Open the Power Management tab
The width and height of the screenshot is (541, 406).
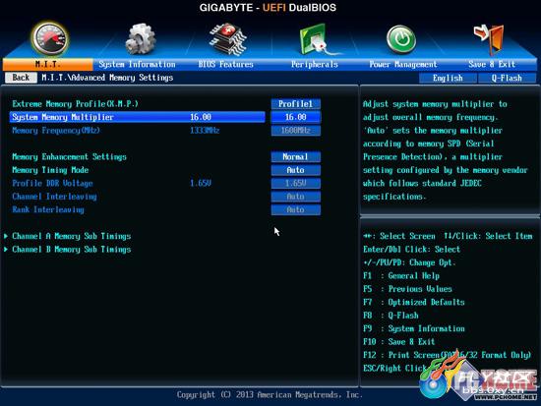coord(403,65)
